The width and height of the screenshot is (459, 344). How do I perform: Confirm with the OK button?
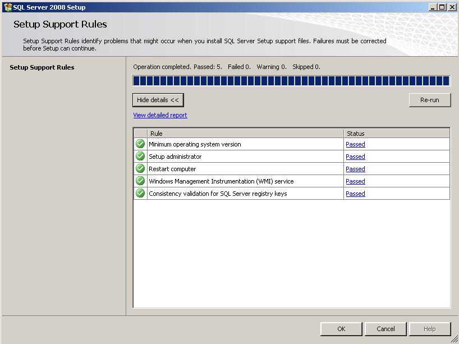pos(341,329)
